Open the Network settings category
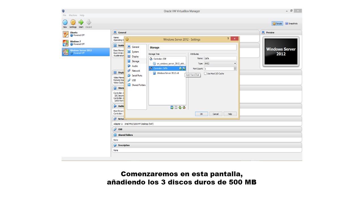The width and height of the screenshot is (363, 204). tap(137, 71)
